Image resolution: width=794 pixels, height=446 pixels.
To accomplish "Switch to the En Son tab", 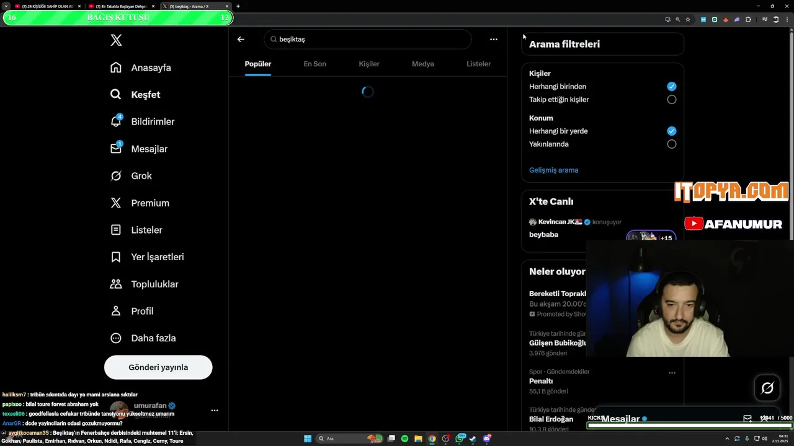I will (x=314, y=64).
